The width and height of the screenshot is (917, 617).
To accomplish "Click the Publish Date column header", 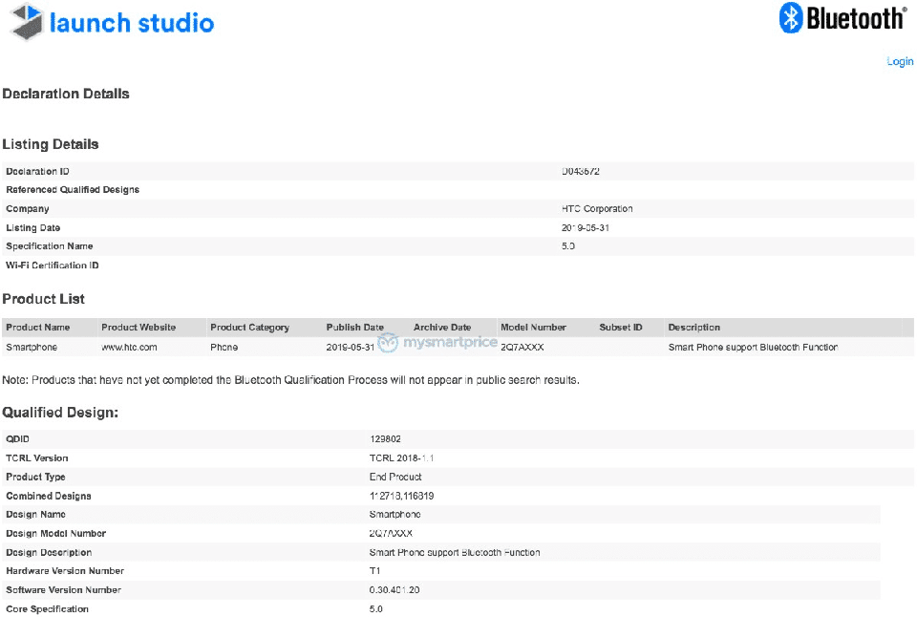I will click(355, 328).
